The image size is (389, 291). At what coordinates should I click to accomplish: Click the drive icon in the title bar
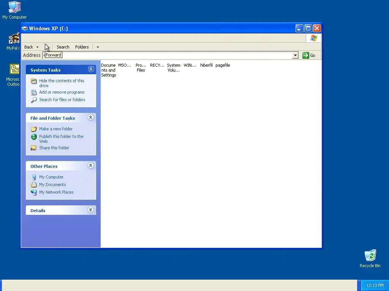pos(25,28)
